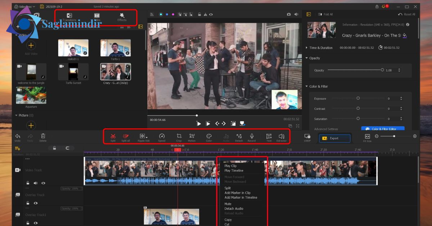Open the 1080P resolution settings icon
This screenshot has width=432, height=226.
[x=307, y=136]
